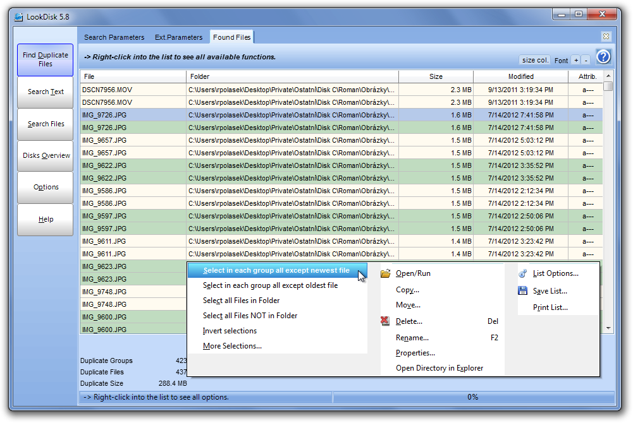Viewport: 633px width, 423px height.
Task: Switch to the Search Parameters tab
Action: [114, 37]
